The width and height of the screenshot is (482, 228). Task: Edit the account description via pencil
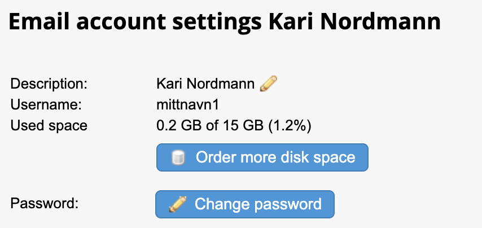point(268,84)
